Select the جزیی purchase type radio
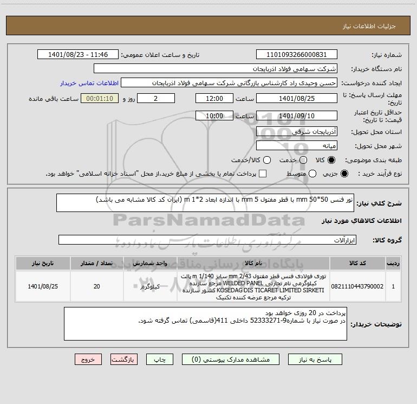Image resolution: width=417 pixels, height=404 pixels. coord(344,174)
